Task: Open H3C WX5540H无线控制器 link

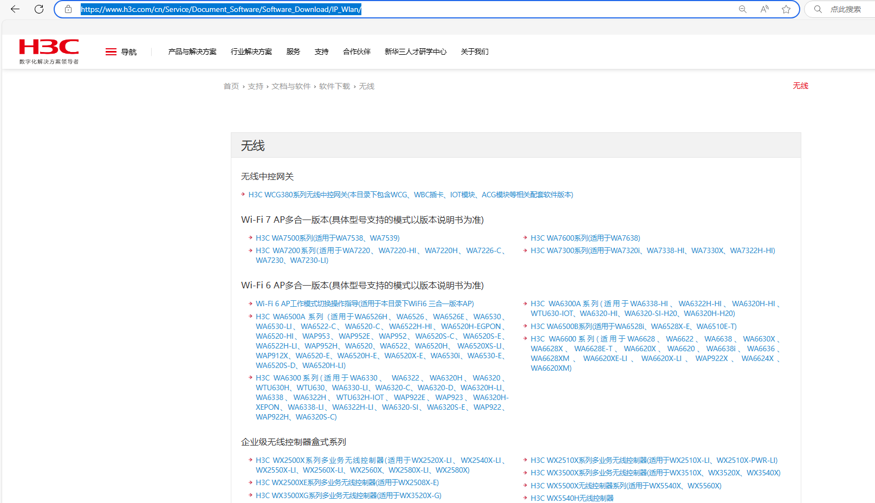Action: 572,498
